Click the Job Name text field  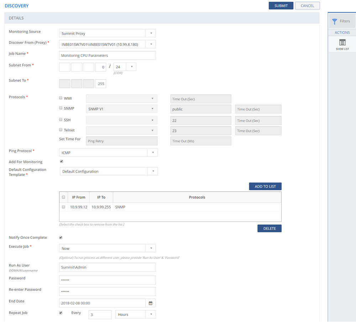coord(107,56)
